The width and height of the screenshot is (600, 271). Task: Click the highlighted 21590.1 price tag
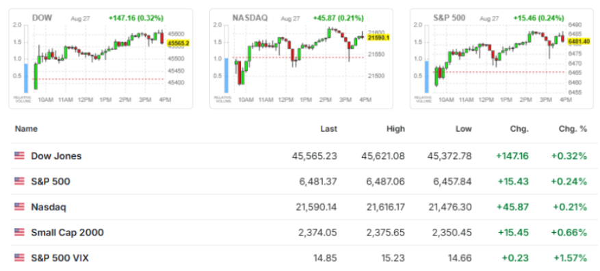378,38
